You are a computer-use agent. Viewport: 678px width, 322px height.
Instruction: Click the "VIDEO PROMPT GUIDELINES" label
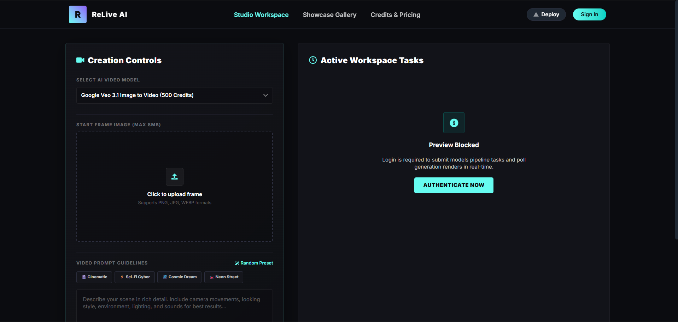click(112, 263)
